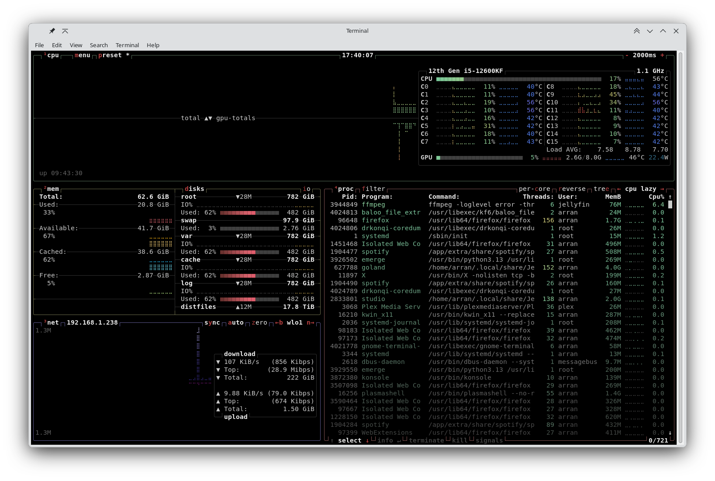Select the plasmashell process row
This screenshot has height=481, width=715.
tap(497, 394)
